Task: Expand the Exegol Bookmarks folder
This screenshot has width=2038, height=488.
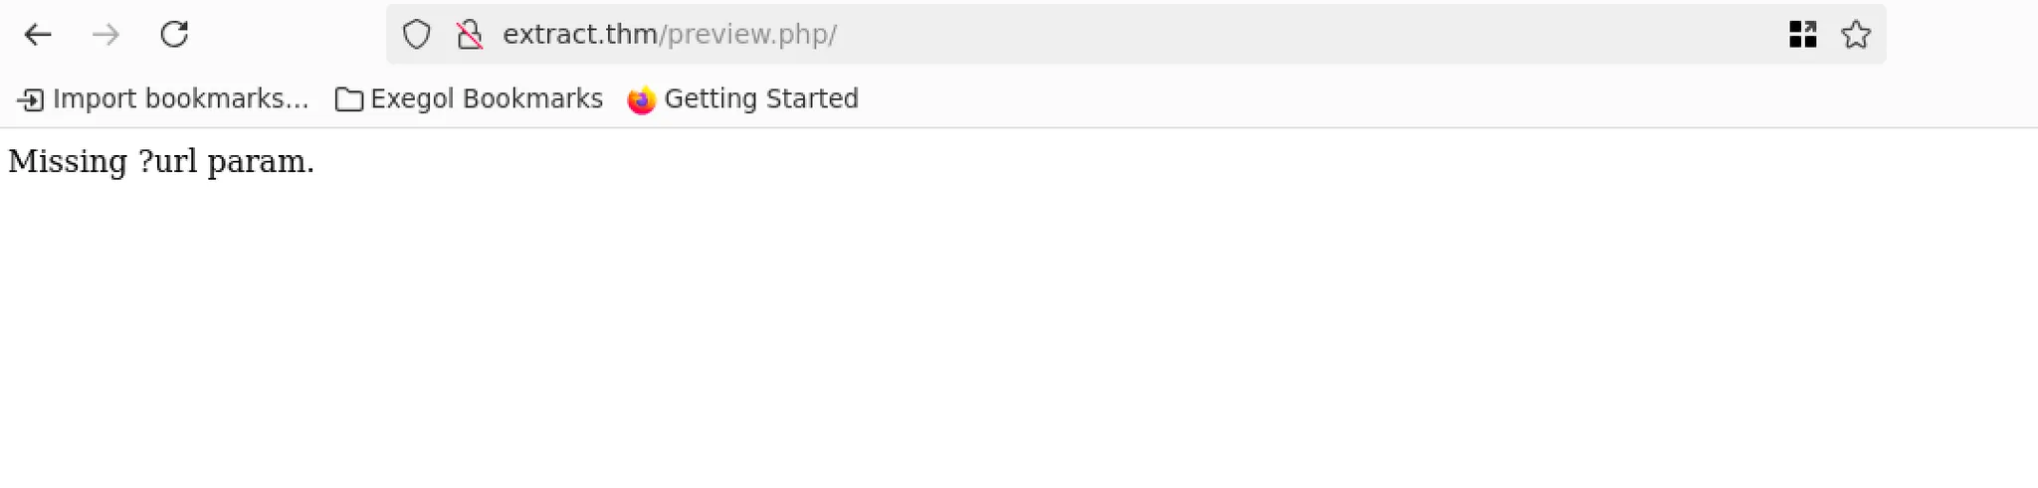Action: [469, 99]
